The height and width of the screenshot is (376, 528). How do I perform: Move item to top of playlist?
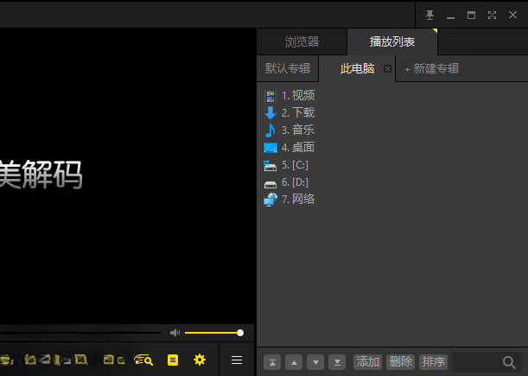272,362
